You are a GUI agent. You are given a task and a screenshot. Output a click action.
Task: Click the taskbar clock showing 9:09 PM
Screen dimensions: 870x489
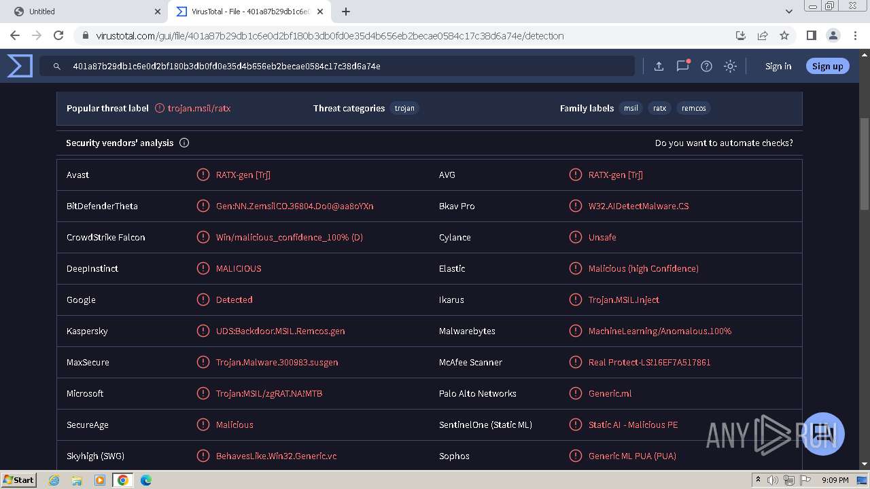point(835,480)
